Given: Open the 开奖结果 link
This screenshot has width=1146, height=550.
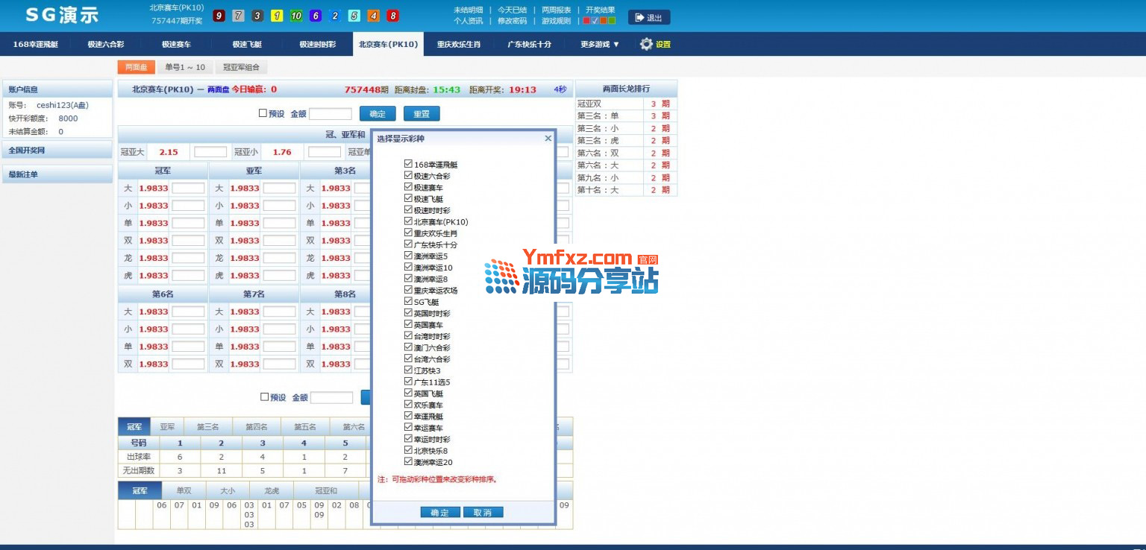Looking at the screenshot, I should [x=600, y=10].
